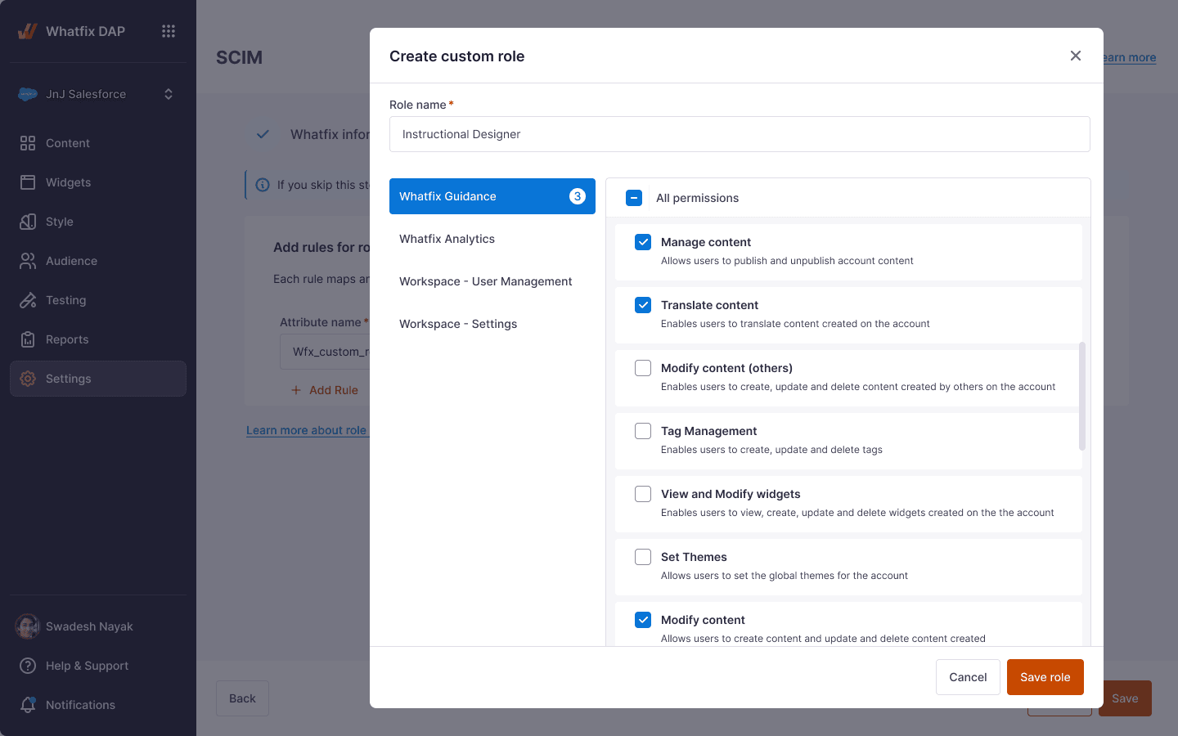
Task: Uncheck the Modify content permission
Action: tap(643, 620)
